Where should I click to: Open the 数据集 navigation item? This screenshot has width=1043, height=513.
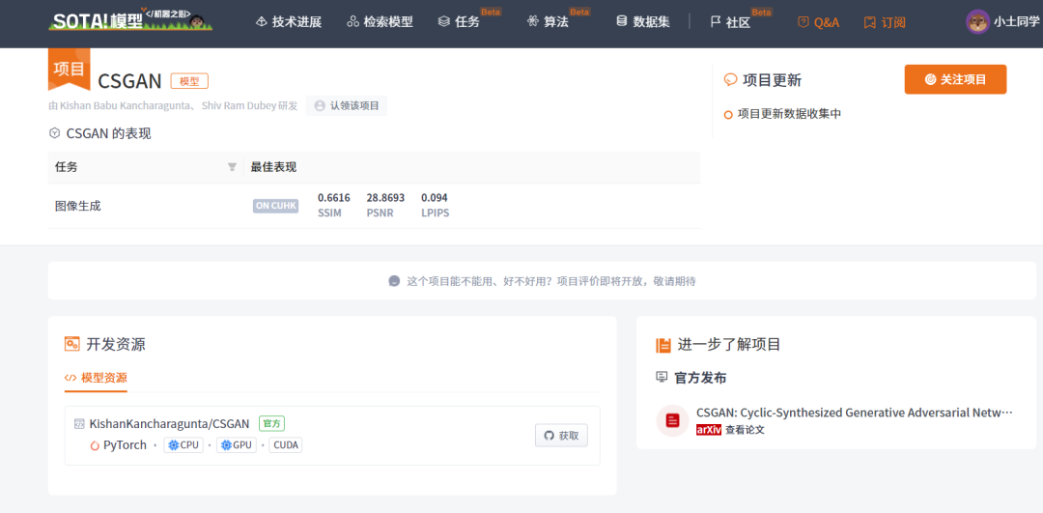pos(643,22)
